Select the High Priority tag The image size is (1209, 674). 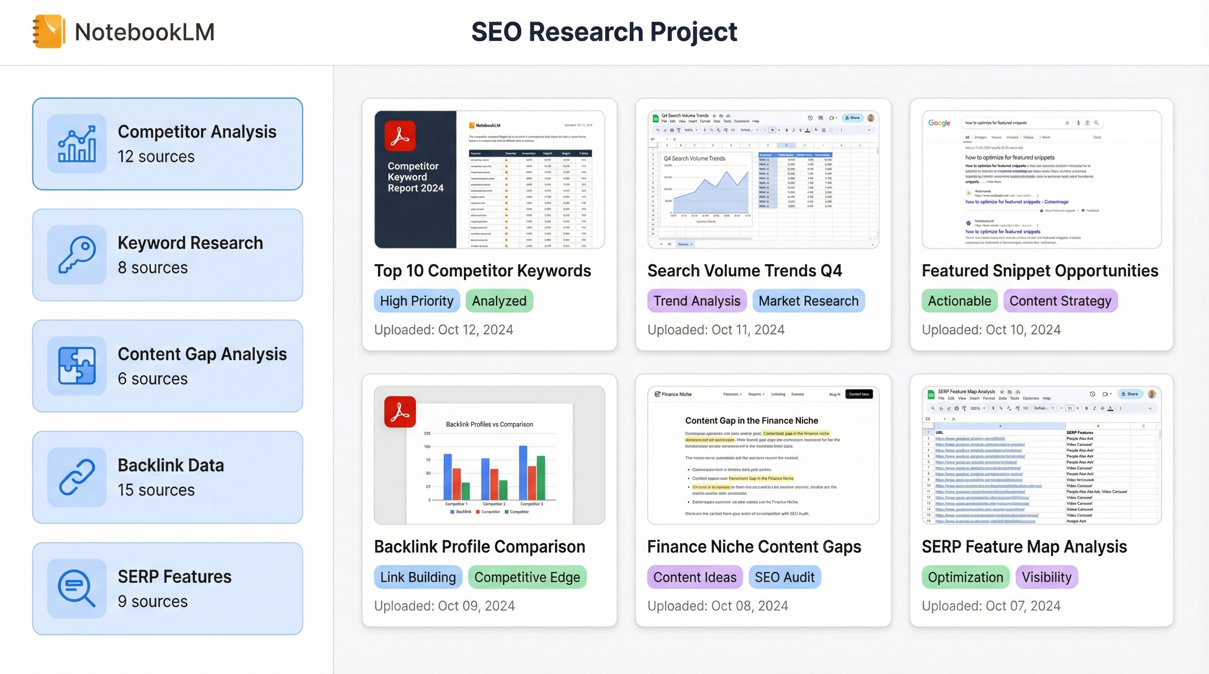pyautogui.click(x=417, y=301)
